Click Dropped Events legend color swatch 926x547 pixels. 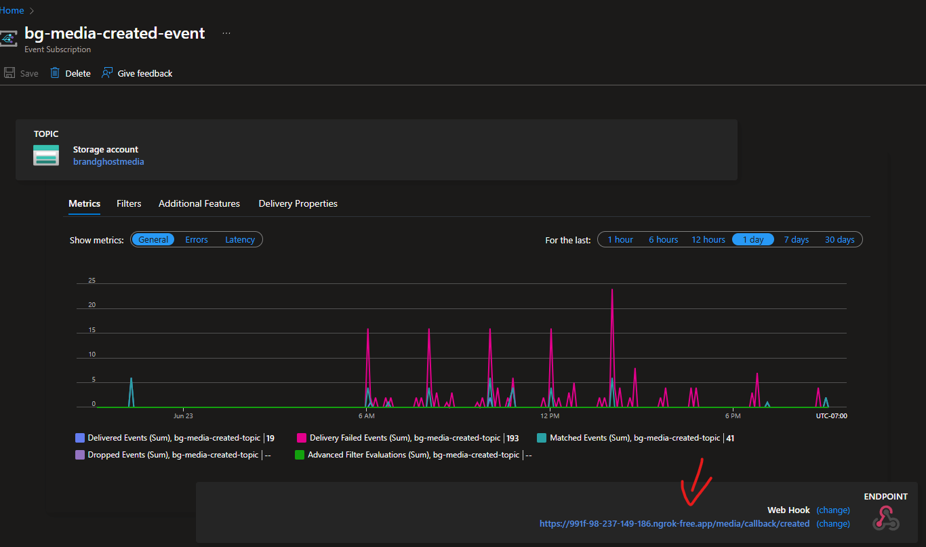[80, 455]
